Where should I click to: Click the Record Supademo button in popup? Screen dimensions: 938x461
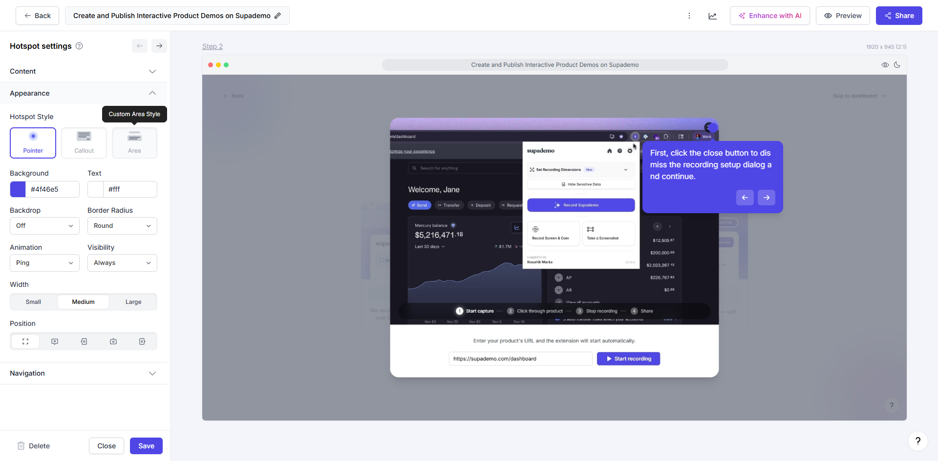tap(581, 205)
